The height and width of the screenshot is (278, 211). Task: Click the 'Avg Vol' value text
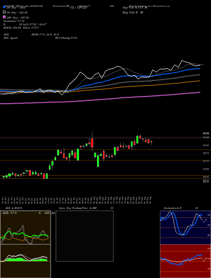(135, 8)
